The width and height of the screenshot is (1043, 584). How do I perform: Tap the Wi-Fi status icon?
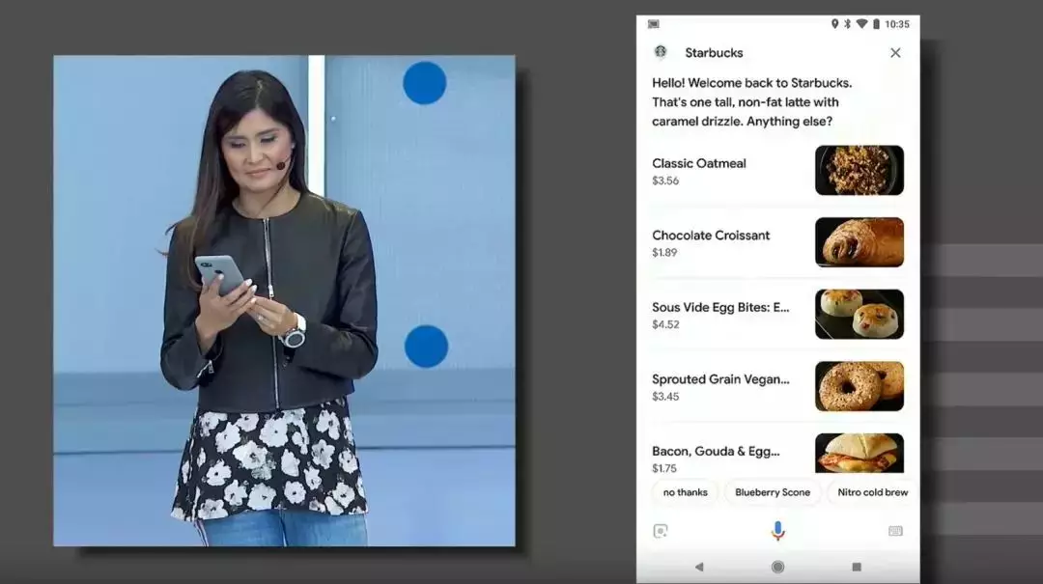click(x=861, y=24)
